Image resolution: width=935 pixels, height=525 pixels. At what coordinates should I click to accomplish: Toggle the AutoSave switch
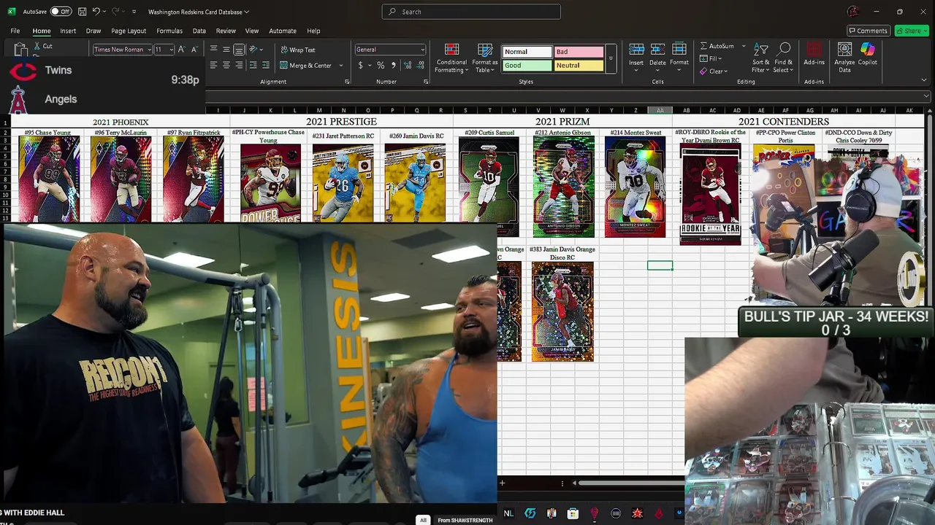(x=61, y=12)
